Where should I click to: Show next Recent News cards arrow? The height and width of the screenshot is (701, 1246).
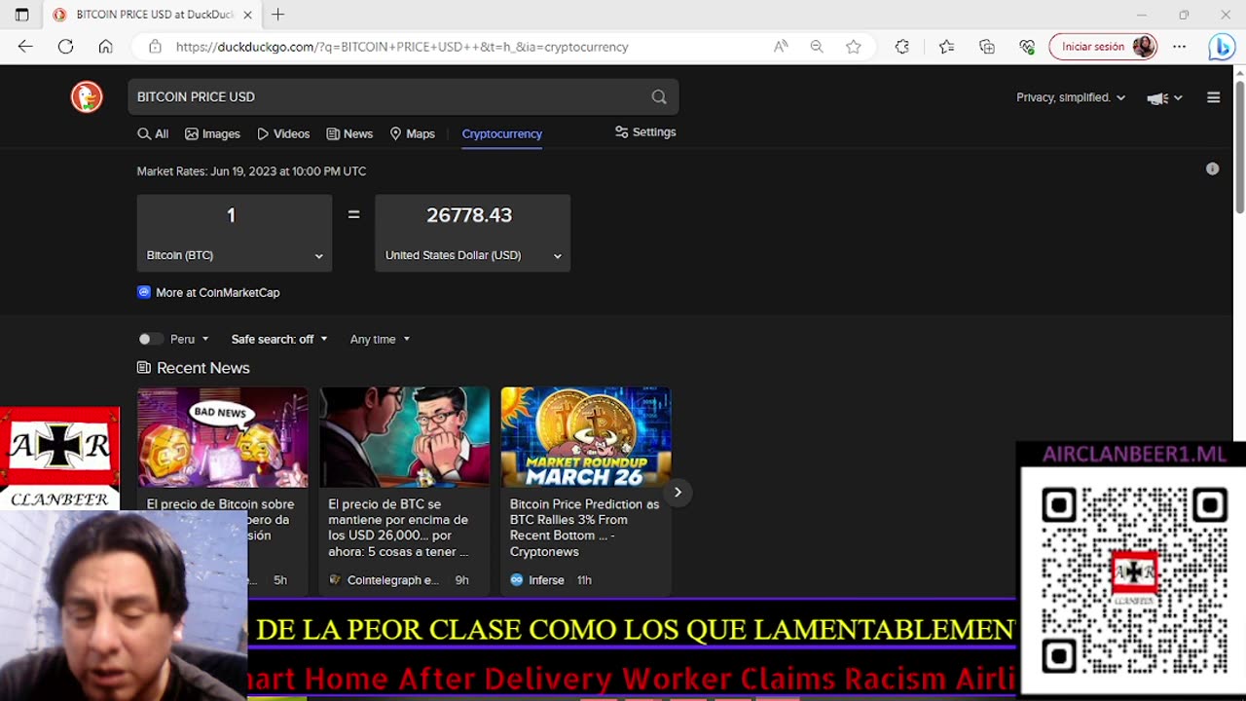678,492
